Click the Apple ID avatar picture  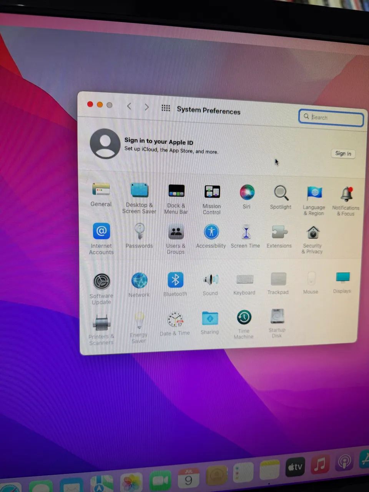pos(105,144)
